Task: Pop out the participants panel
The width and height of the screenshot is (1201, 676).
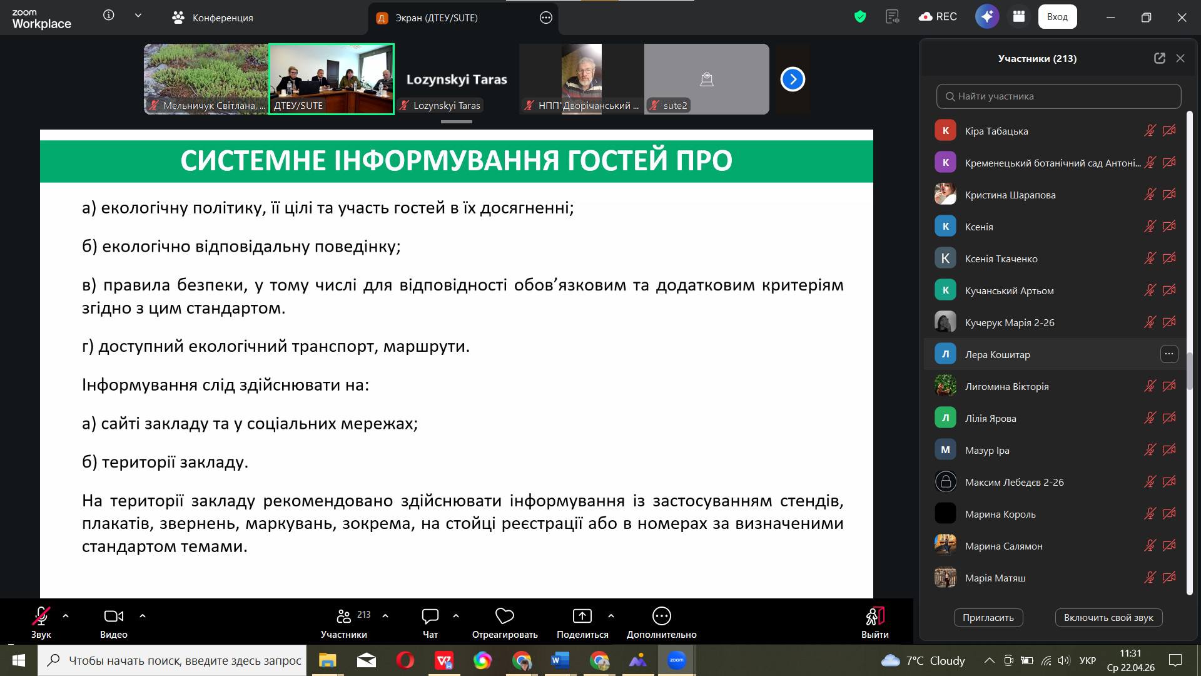Action: (x=1159, y=58)
